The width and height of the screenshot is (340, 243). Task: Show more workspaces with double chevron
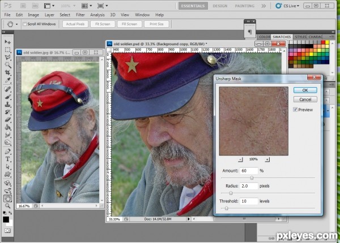pos(263,6)
